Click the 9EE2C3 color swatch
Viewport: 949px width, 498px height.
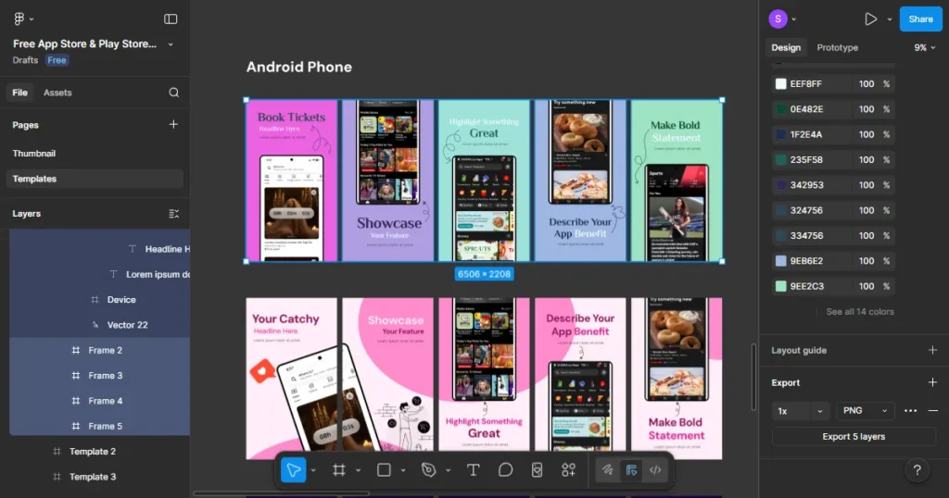coord(780,286)
